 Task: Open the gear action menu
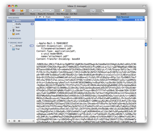point(20,121)
